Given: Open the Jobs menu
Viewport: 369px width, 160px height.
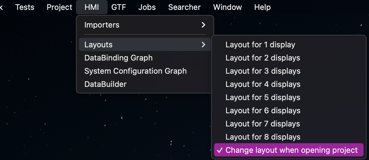Looking at the screenshot, I should tap(147, 7).
